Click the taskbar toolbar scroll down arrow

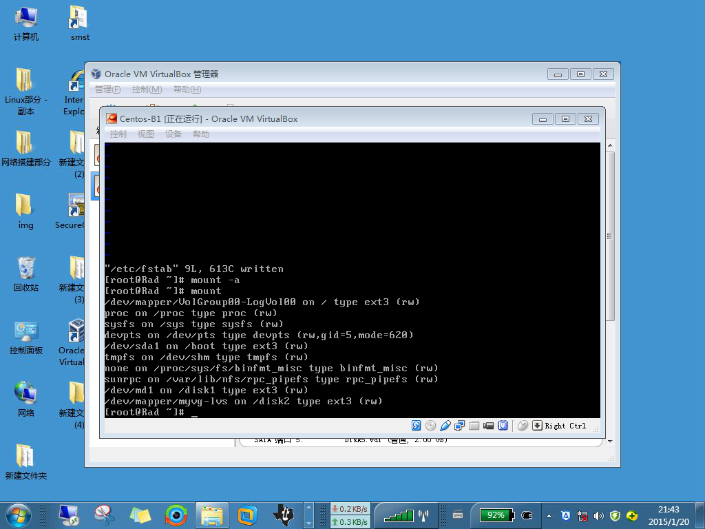coord(308,523)
